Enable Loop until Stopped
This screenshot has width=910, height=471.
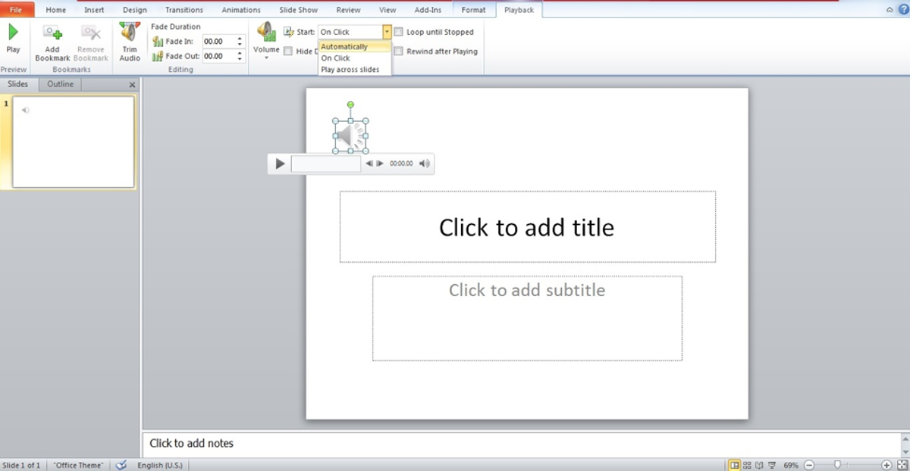398,32
